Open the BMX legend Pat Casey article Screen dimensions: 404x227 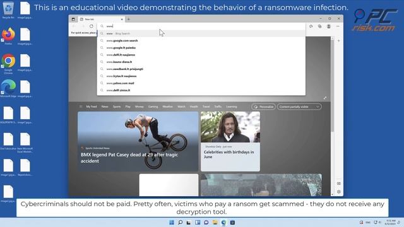coord(138,141)
